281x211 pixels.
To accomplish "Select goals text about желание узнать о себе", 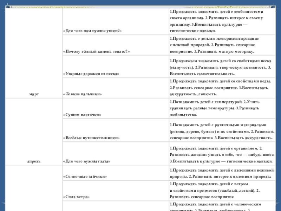I will click(222, 155).
